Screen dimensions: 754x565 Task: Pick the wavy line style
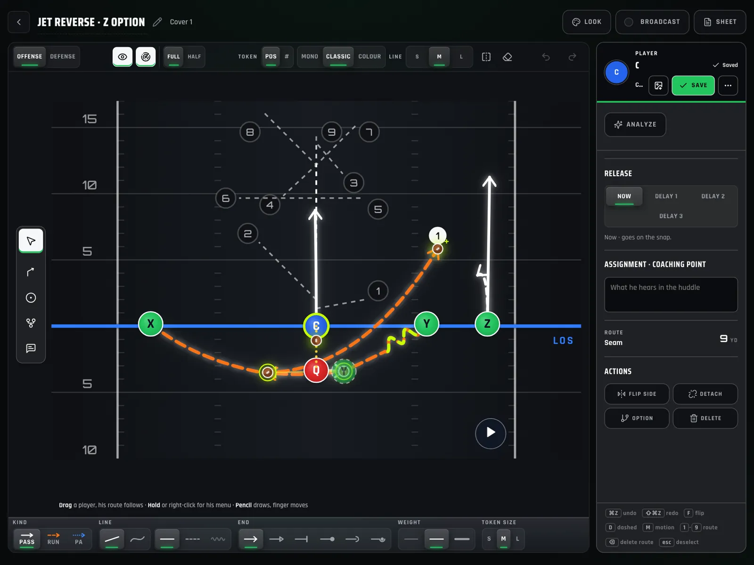(137, 539)
